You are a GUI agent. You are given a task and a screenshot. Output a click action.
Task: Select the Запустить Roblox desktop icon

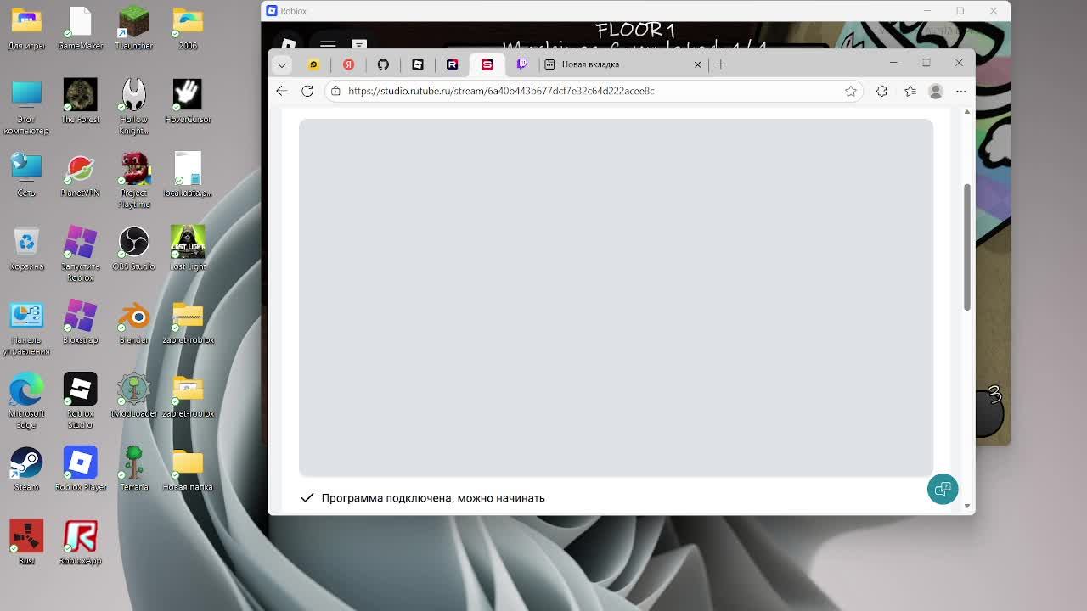(80, 255)
